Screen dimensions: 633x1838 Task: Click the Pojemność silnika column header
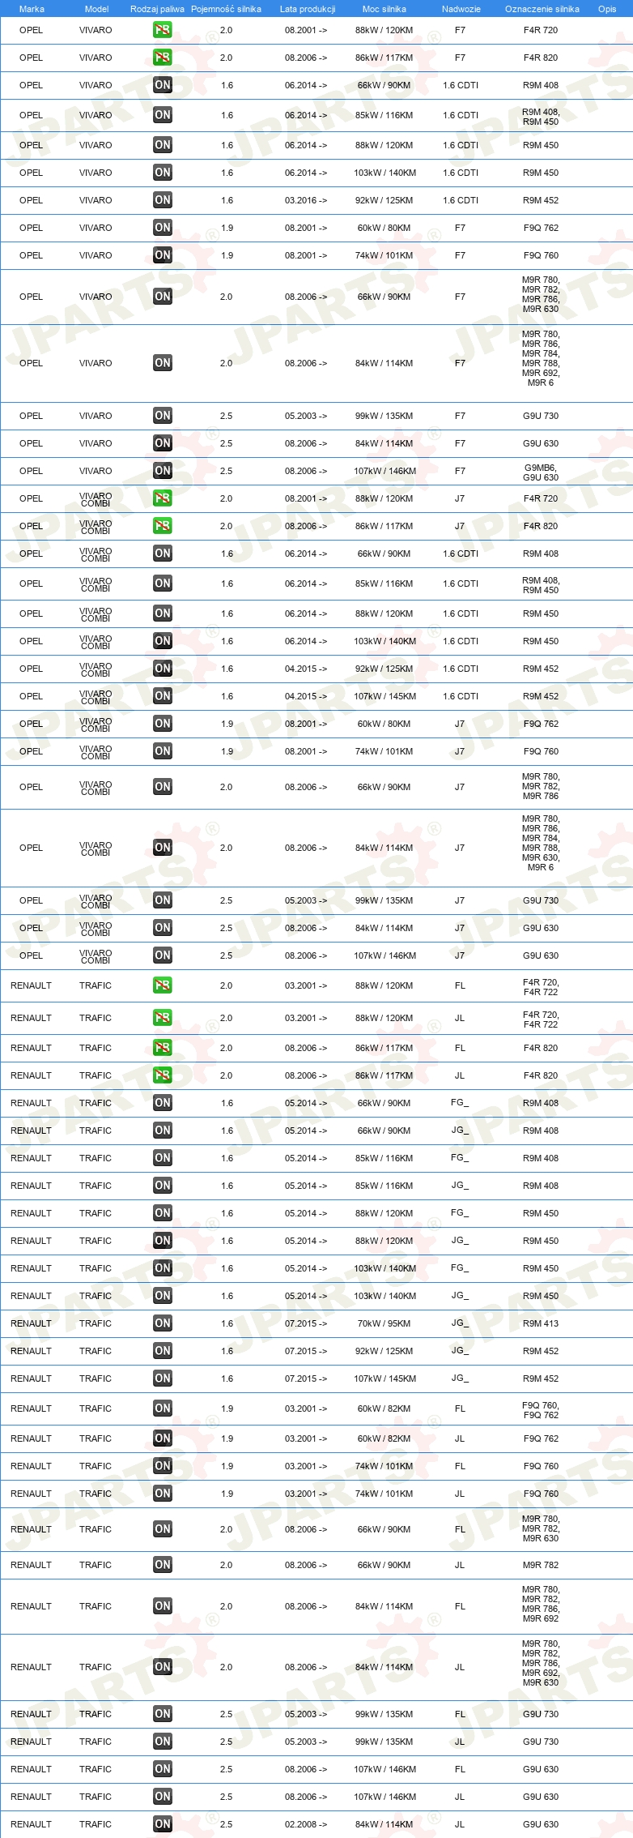(226, 9)
